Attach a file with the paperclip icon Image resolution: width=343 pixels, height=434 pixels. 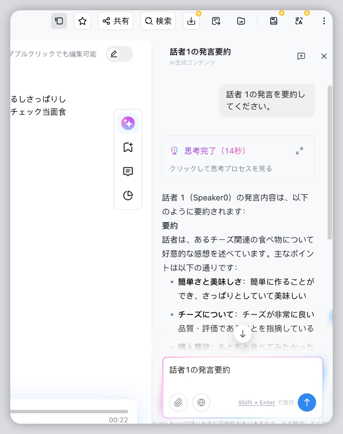tap(178, 403)
